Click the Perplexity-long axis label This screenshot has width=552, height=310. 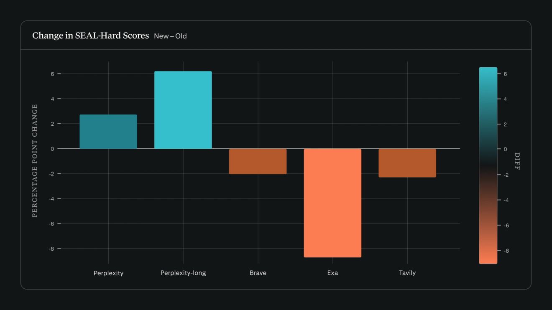point(183,273)
